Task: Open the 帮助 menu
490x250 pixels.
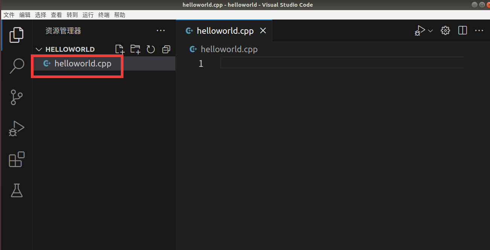Action: tap(120, 15)
